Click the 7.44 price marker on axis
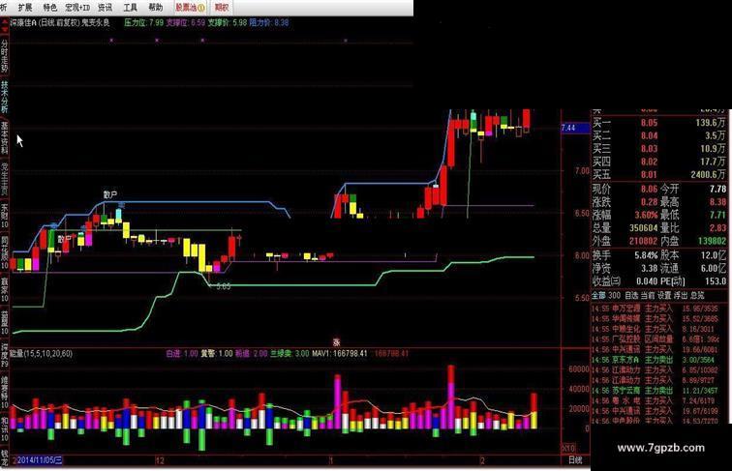The width and height of the screenshot is (732, 471). pyautogui.click(x=575, y=128)
